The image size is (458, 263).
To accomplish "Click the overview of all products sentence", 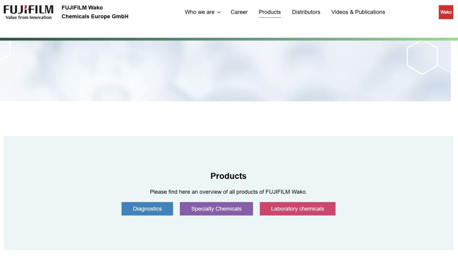I will (x=229, y=192).
